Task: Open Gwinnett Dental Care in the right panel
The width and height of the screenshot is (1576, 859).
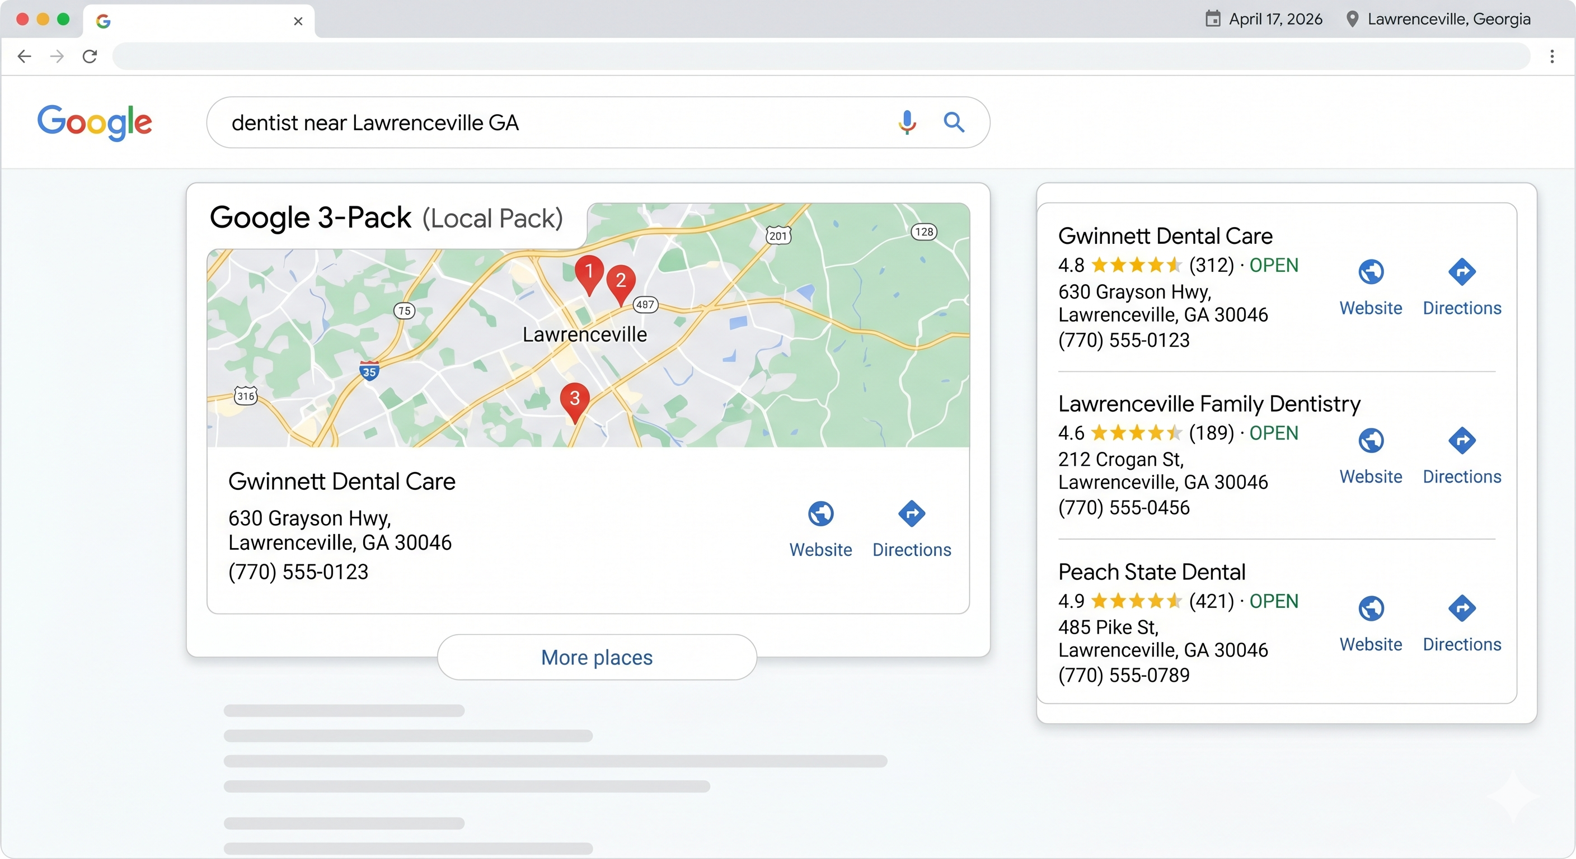Action: coord(1165,236)
